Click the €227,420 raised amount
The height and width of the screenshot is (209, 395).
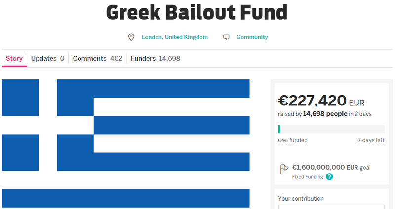[x=313, y=101]
